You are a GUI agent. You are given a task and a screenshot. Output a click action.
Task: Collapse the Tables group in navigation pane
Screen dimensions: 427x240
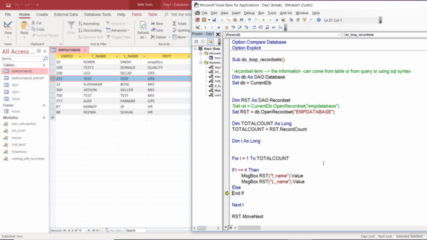coord(43,65)
